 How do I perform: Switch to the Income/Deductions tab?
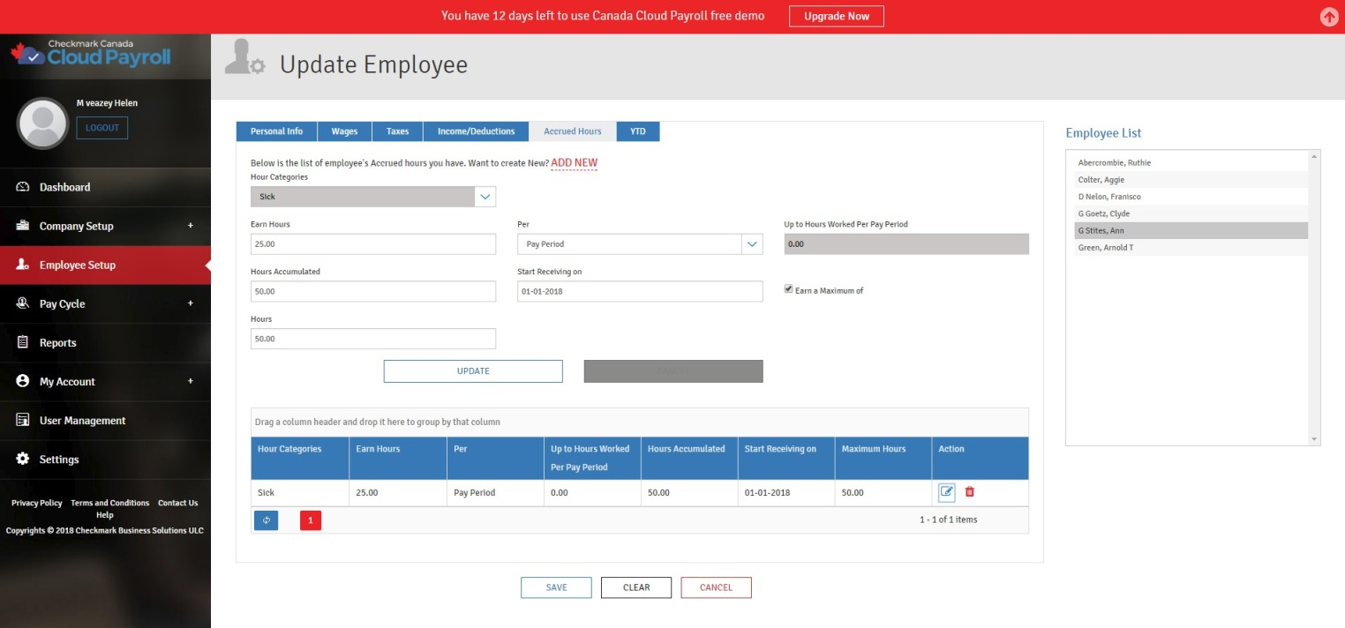point(476,131)
